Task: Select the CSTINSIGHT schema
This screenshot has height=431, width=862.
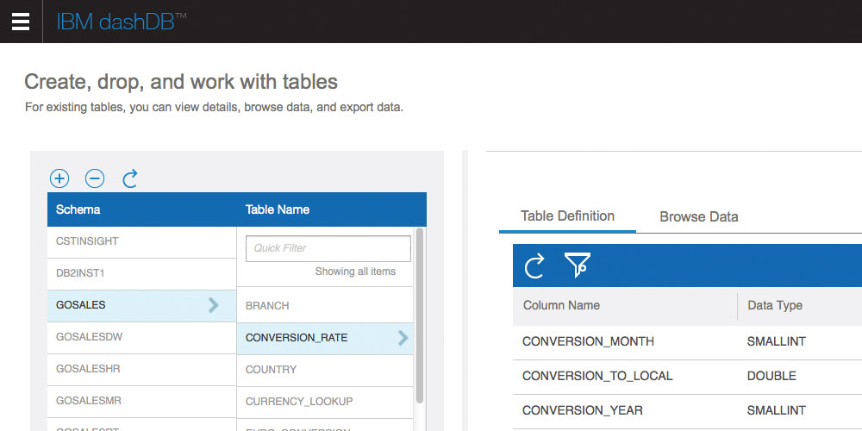Action: (142, 242)
